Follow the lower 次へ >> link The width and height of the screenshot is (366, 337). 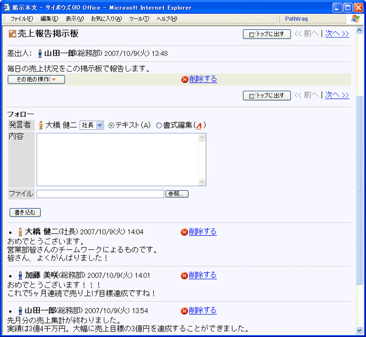pos(337,95)
